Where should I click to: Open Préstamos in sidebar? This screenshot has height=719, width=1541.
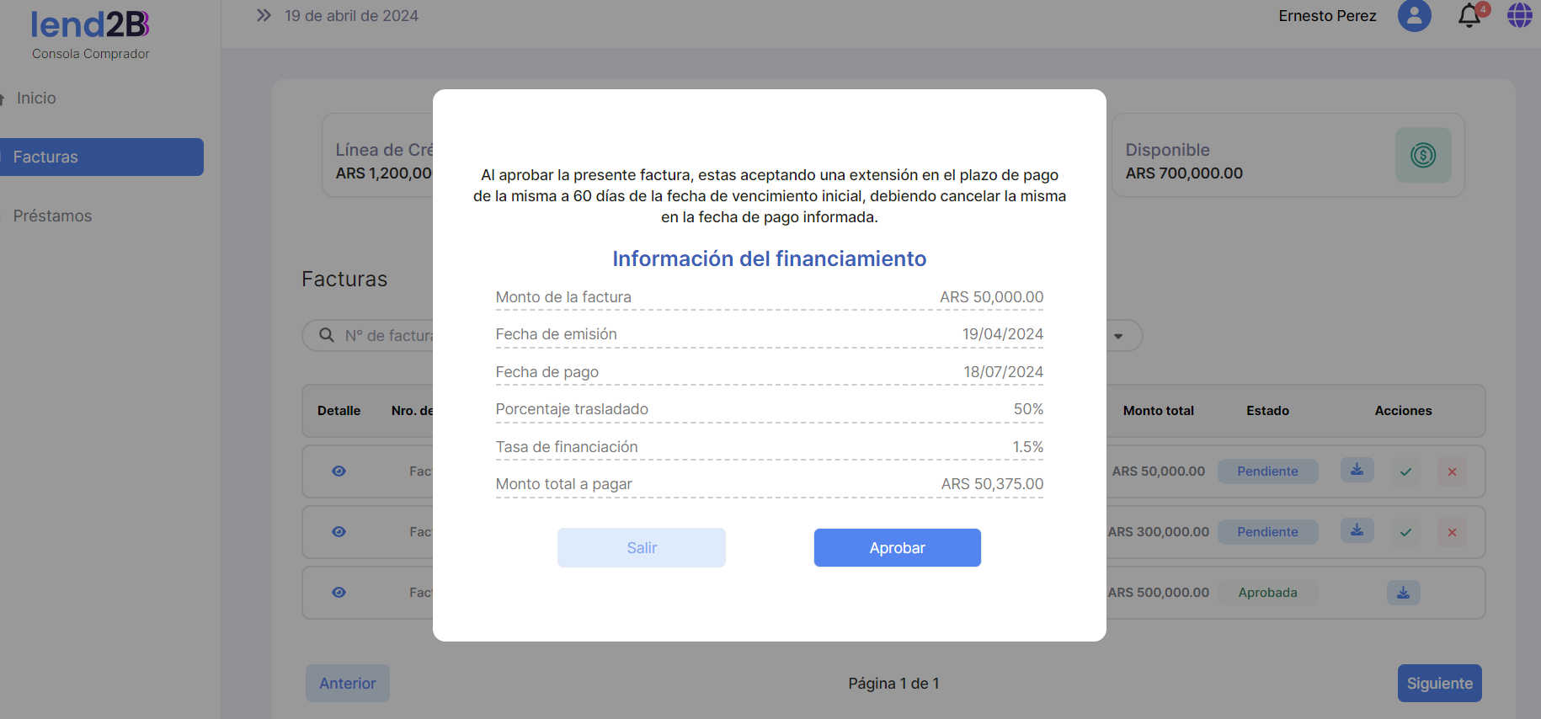[52, 216]
